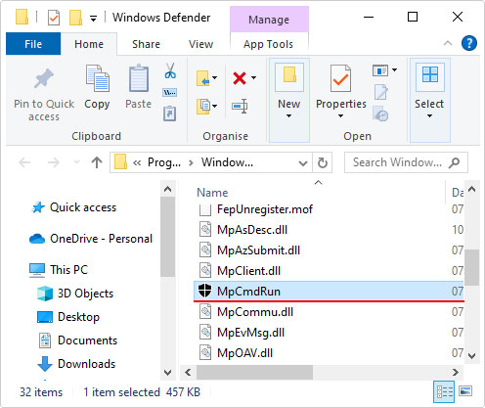Screen dimensions: 485x408
Task: Expand the New dropdown arrow
Action: 288,115
